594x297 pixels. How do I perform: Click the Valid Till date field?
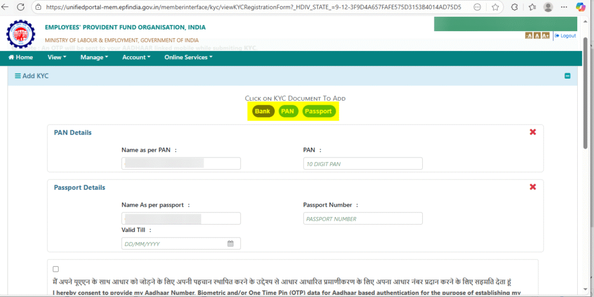pos(181,243)
